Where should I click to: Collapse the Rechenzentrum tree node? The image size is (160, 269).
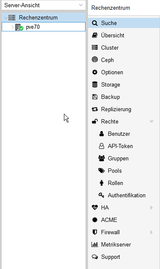6,18
